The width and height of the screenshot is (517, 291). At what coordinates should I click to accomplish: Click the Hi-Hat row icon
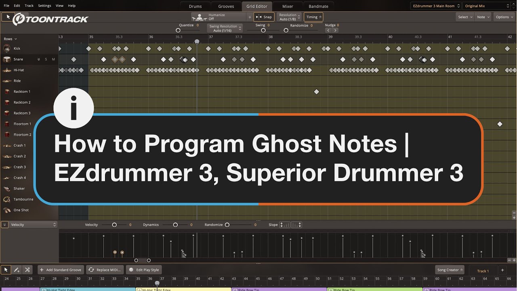pyautogui.click(x=7, y=70)
